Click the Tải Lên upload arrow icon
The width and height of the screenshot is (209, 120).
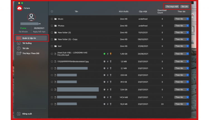tap(19, 48)
